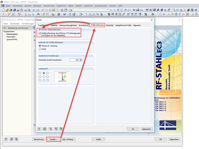Click the previous load case arrow
Image resolution: width=199 pixels, height=149 pixels.
pyautogui.click(x=111, y=10)
